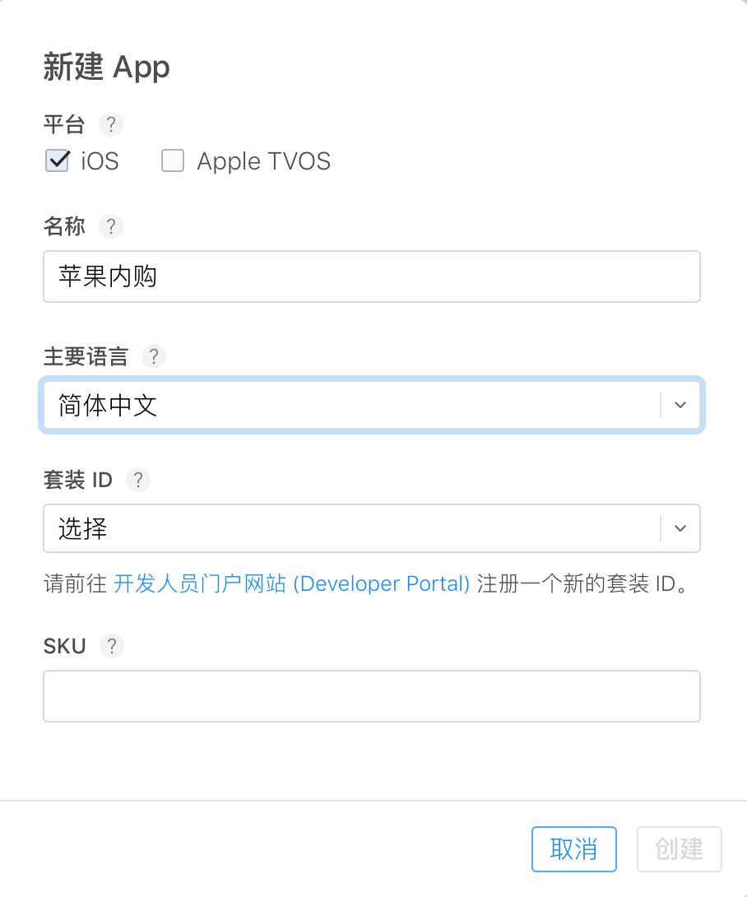The height and width of the screenshot is (897, 747).
Task: Click the 取消 cancel button
Action: point(573,848)
